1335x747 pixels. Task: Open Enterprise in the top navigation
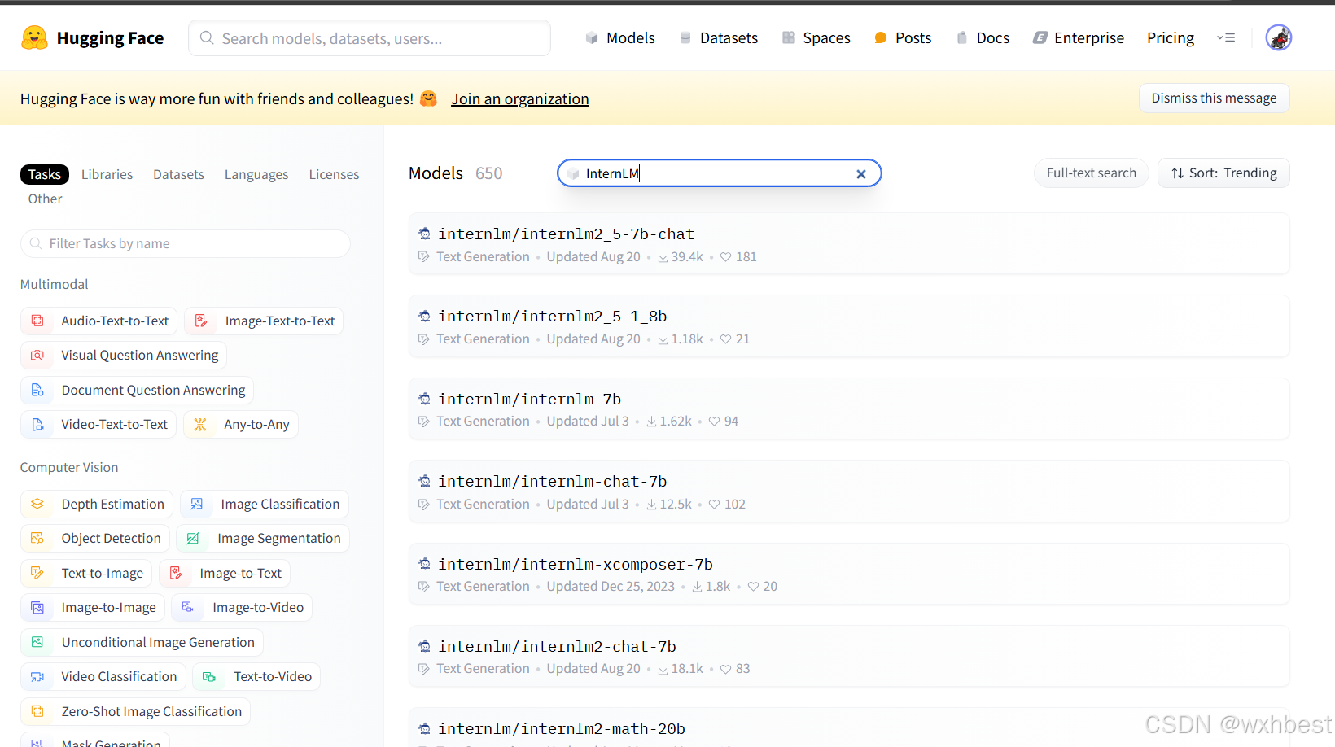pos(1079,37)
